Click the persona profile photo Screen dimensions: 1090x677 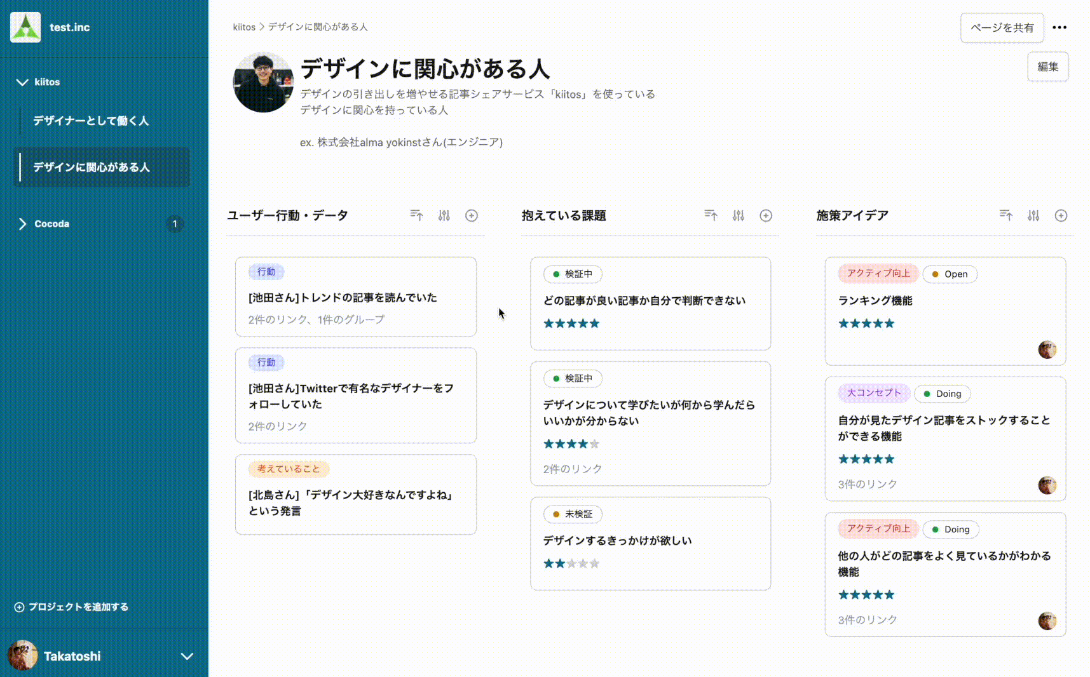pyautogui.click(x=262, y=83)
